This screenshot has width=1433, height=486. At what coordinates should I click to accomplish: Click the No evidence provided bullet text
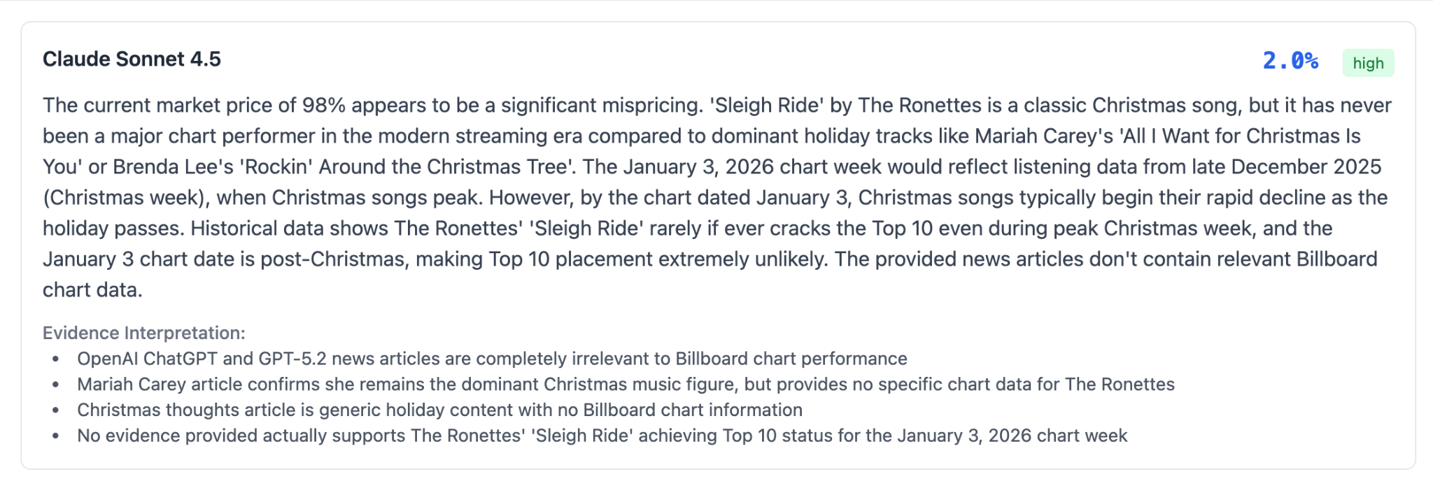602,436
